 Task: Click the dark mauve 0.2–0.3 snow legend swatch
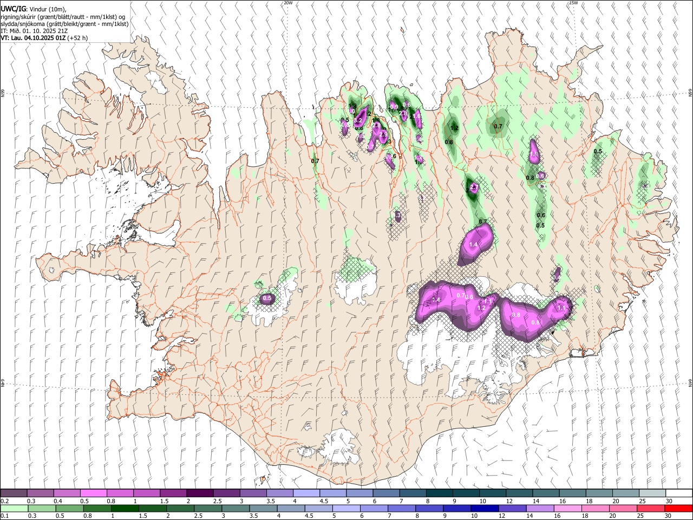14,493
